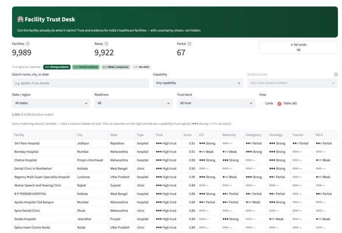The height and width of the screenshot is (233, 342).
Task: Click the No claim legend badge
Action: coord(142,67)
